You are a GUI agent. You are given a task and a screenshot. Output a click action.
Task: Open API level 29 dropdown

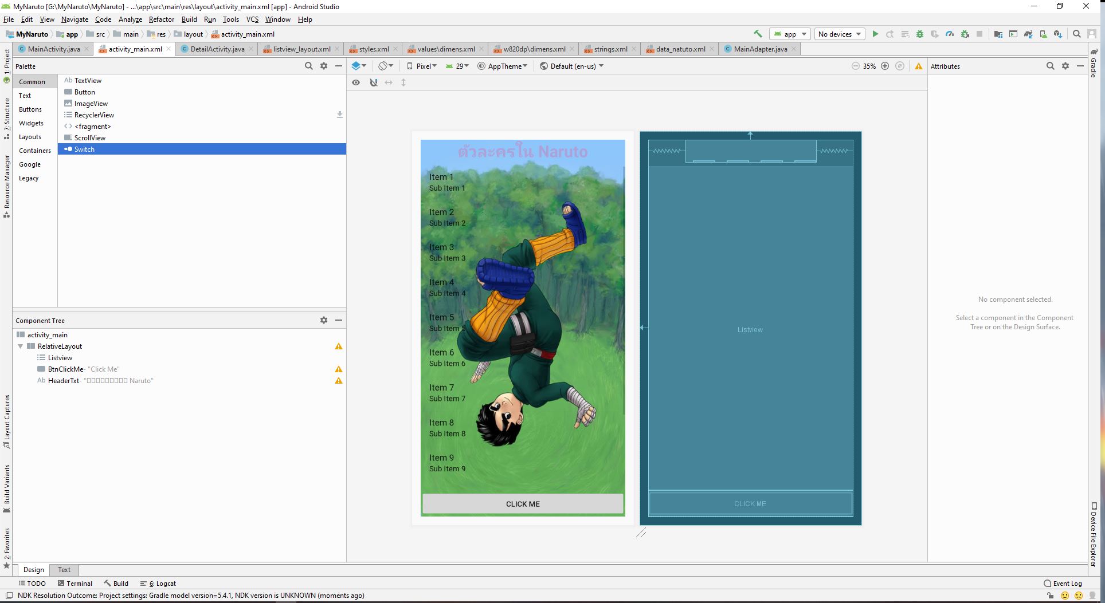click(457, 66)
